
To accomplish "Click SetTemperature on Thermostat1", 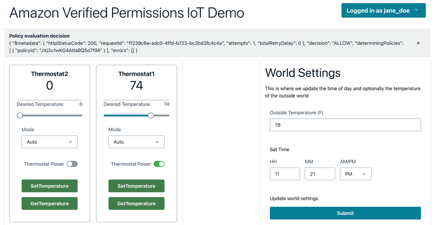I will point(136,186).
